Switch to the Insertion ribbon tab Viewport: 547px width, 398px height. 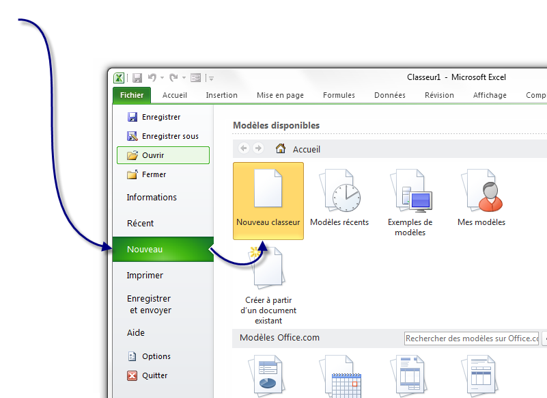[222, 95]
